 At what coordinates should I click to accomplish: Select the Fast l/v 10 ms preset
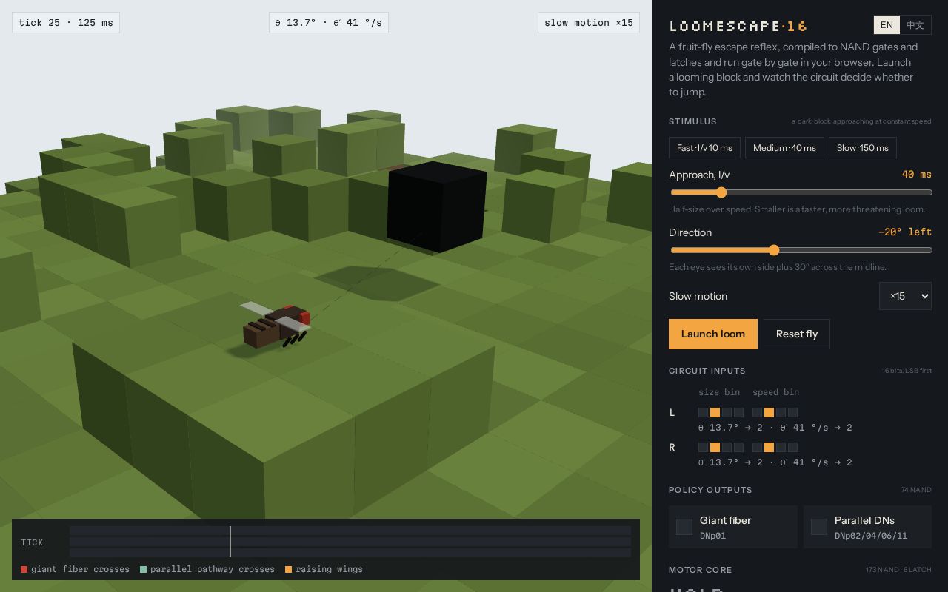[x=704, y=147]
